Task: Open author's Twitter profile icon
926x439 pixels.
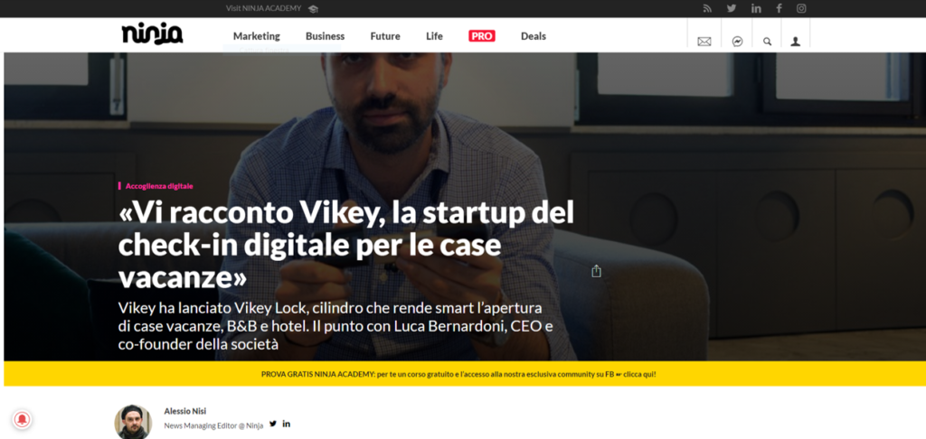Action: (x=273, y=424)
